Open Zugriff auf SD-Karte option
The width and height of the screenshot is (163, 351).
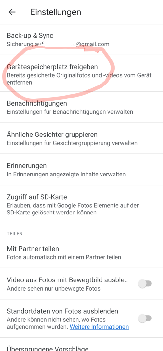pyautogui.click(x=81, y=204)
